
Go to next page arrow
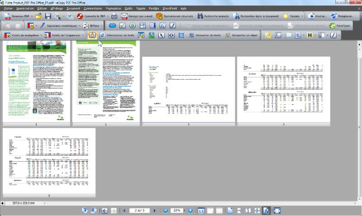click(155, 210)
